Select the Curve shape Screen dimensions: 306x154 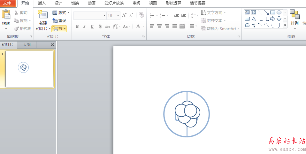[266, 25]
